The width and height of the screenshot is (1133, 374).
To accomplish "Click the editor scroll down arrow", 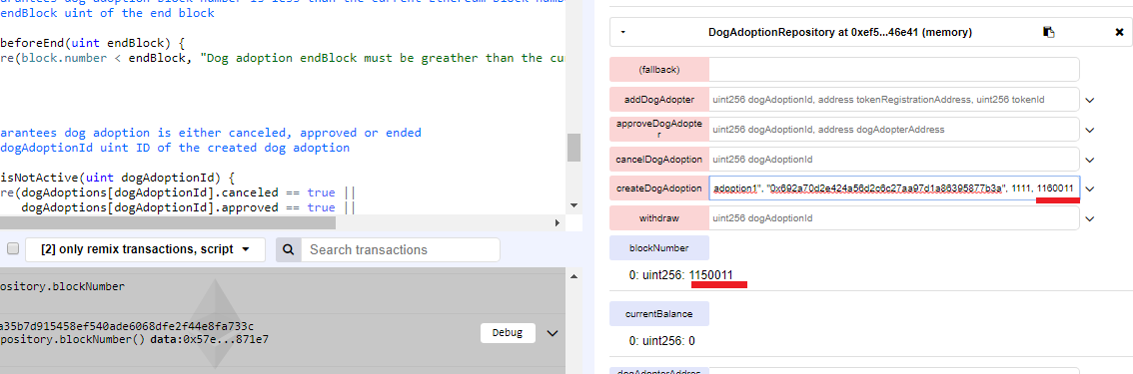I will 573,204.
